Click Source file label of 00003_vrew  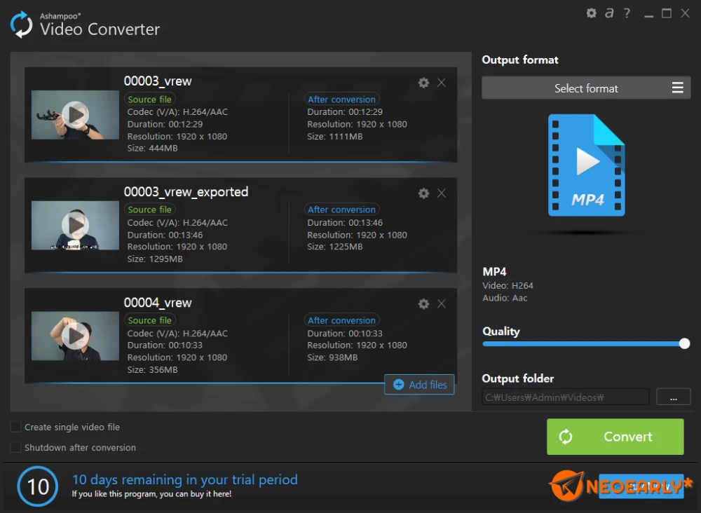[x=150, y=100]
